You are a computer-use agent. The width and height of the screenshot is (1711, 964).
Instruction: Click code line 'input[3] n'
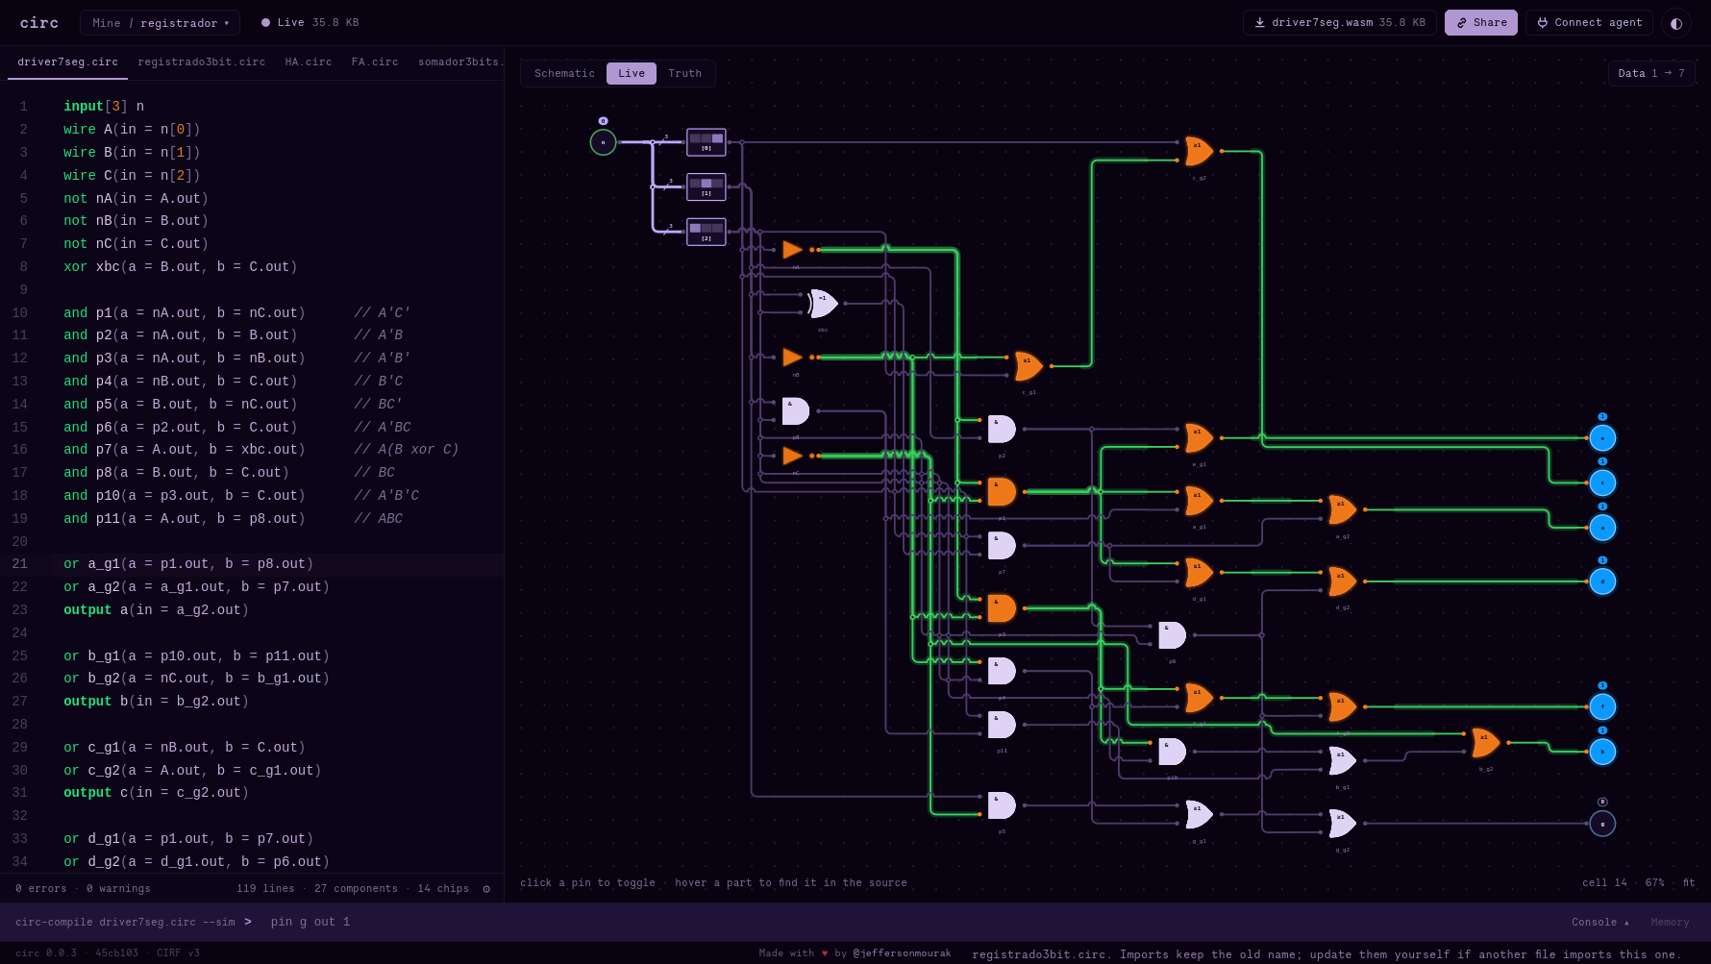coord(104,107)
